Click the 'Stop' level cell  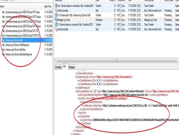(x=97, y=29)
